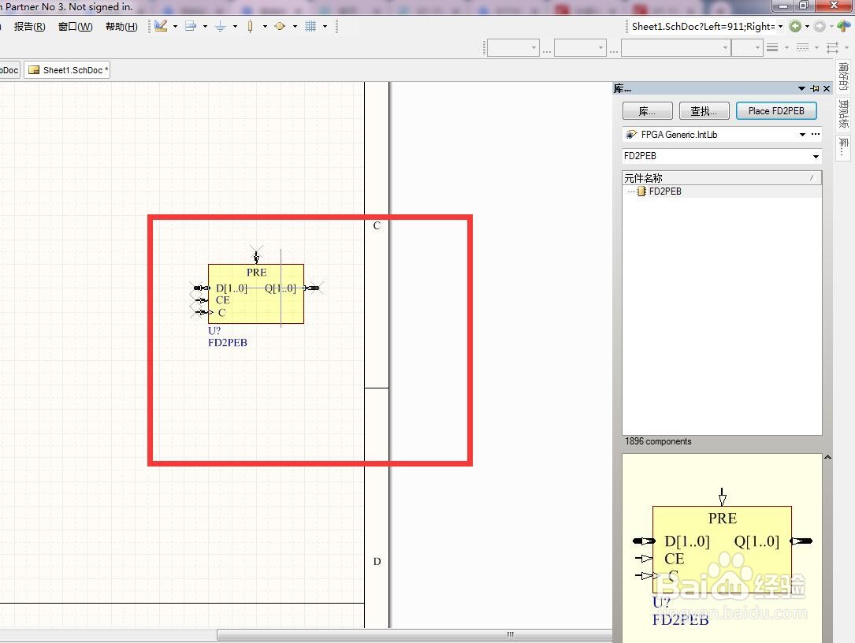Expand digital devices dropdown arrow
The width and height of the screenshot is (855, 643).
pyautogui.click(x=265, y=26)
